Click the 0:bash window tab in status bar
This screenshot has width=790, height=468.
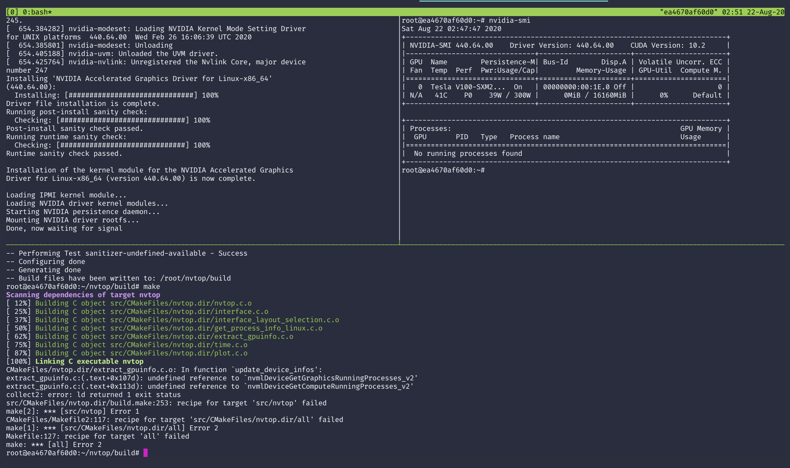[x=37, y=12]
